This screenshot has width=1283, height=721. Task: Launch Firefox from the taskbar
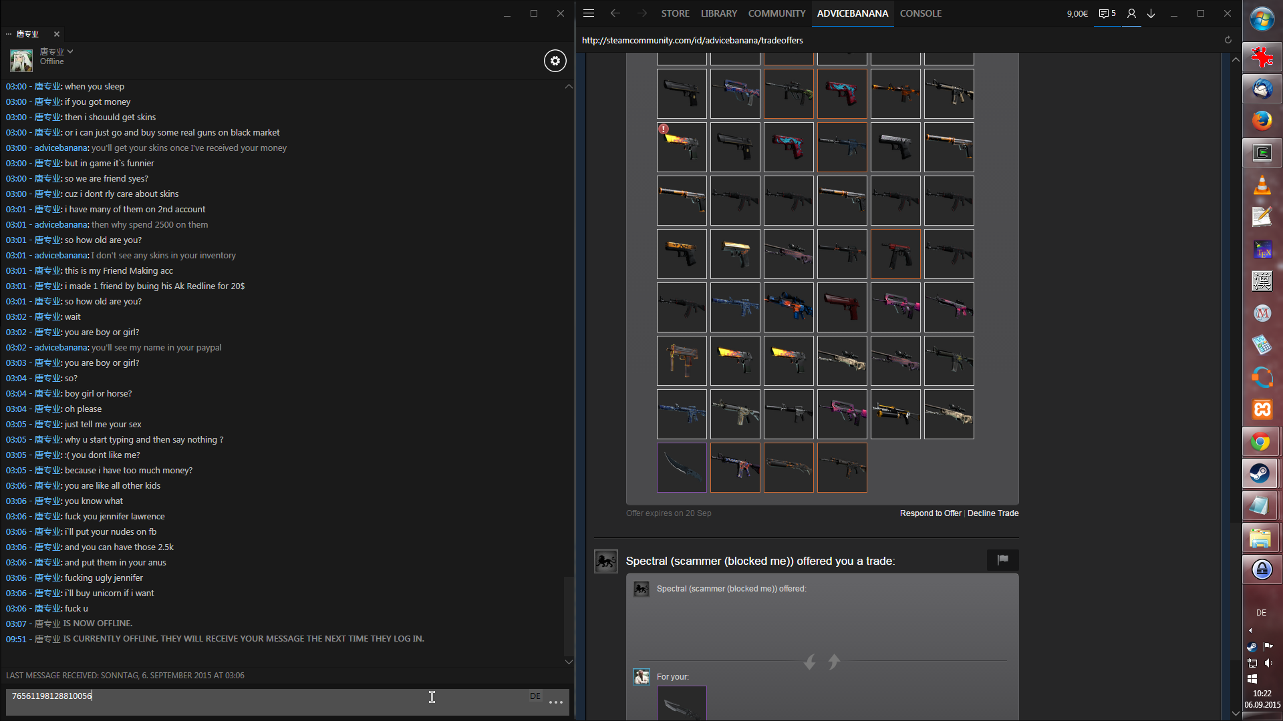click(1262, 121)
